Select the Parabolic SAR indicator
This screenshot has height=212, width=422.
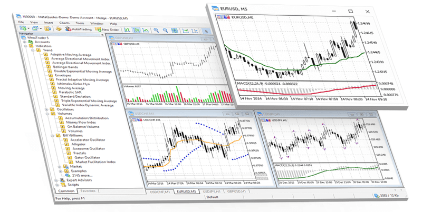point(70,92)
